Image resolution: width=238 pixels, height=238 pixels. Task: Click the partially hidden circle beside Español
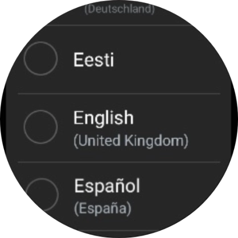(x=42, y=195)
